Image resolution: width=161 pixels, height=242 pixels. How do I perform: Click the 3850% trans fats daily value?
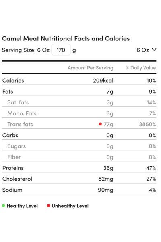point(147,124)
